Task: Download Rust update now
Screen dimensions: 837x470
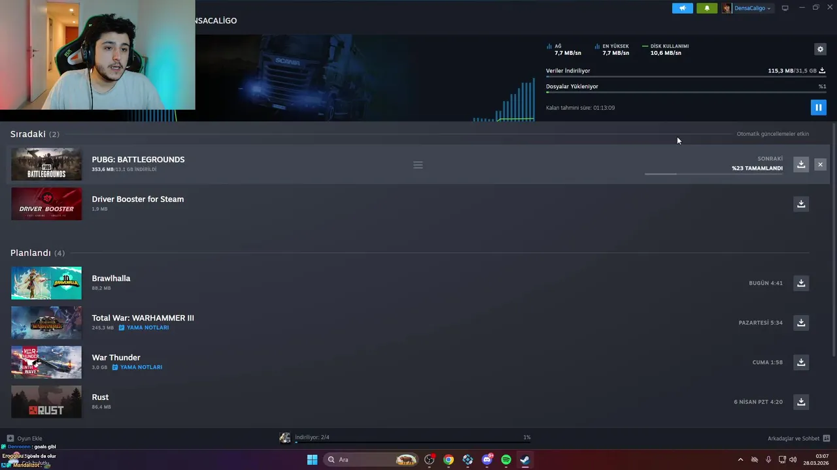Action: [801, 402]
